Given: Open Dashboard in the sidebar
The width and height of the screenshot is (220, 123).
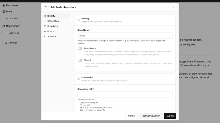Looking at the screenshot, I should pyautogui.click(x=12, y=5).
